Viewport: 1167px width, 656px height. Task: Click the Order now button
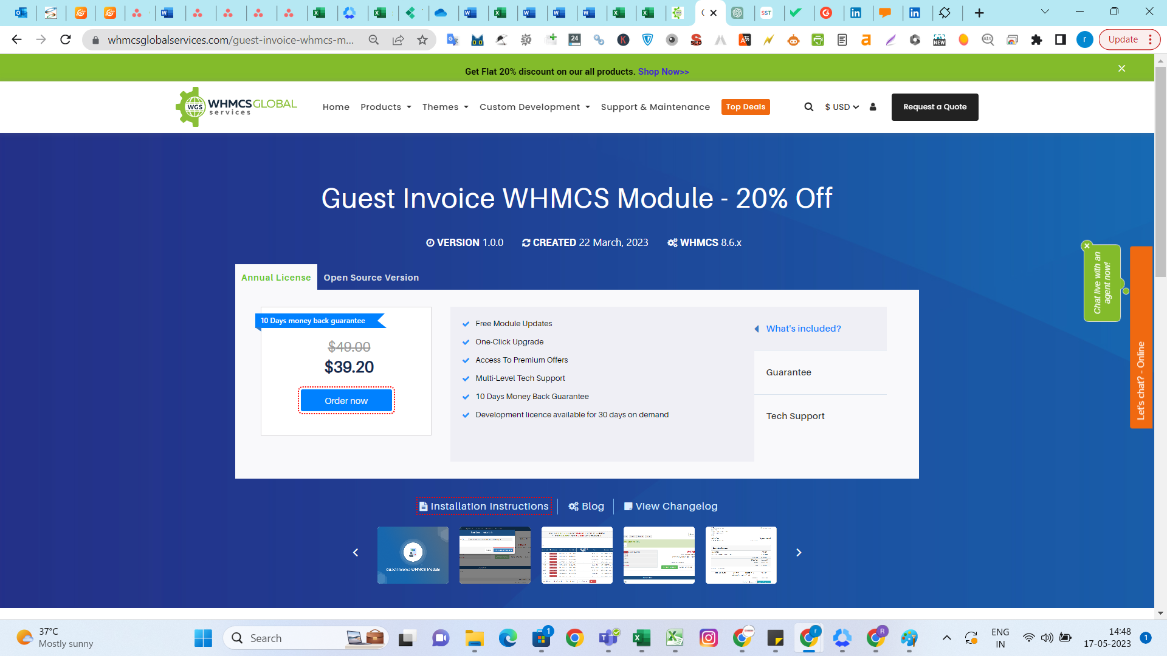(x=346, y=401)
